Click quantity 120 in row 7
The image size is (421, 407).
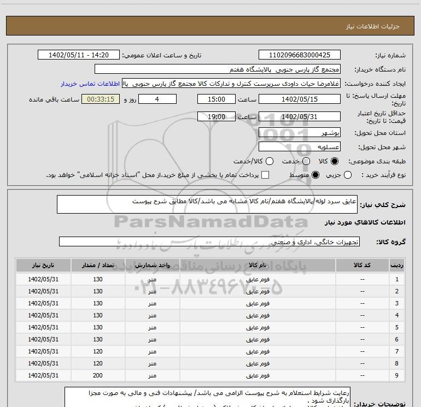(98, 351)
